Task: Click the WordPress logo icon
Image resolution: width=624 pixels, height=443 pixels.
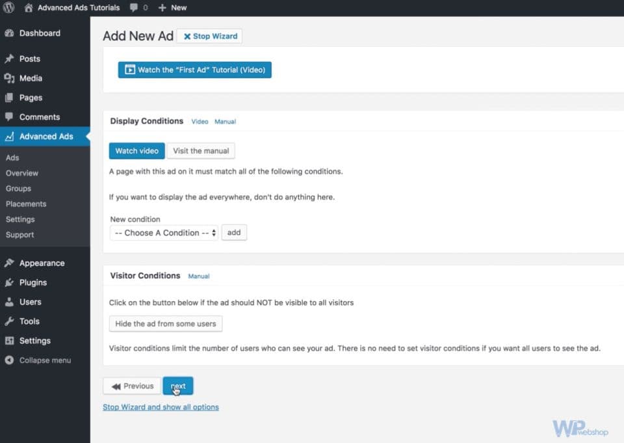Action: click(8, 8)
